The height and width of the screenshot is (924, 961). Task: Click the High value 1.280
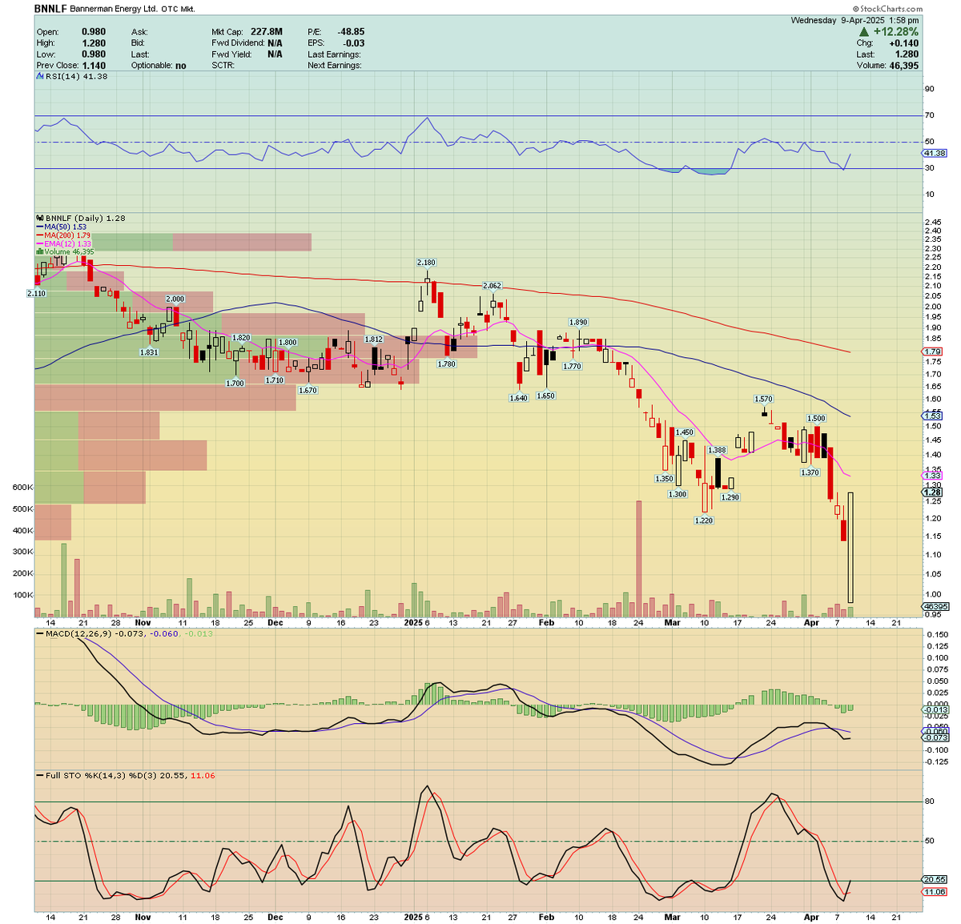[93, 43]
